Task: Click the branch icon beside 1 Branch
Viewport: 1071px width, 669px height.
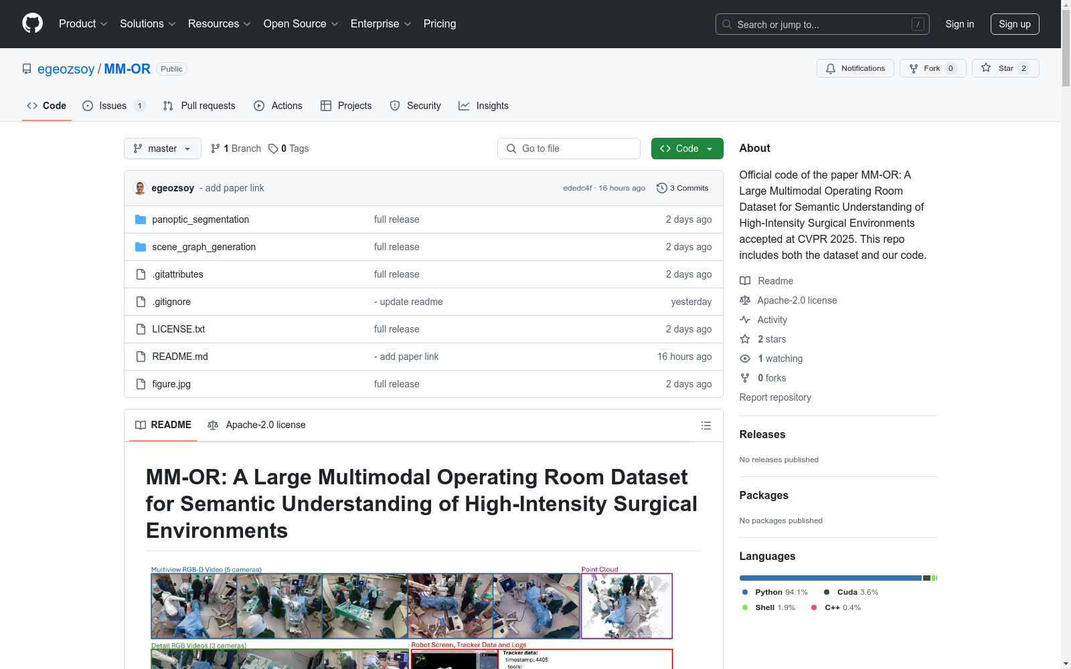Action: coord(216,149)
